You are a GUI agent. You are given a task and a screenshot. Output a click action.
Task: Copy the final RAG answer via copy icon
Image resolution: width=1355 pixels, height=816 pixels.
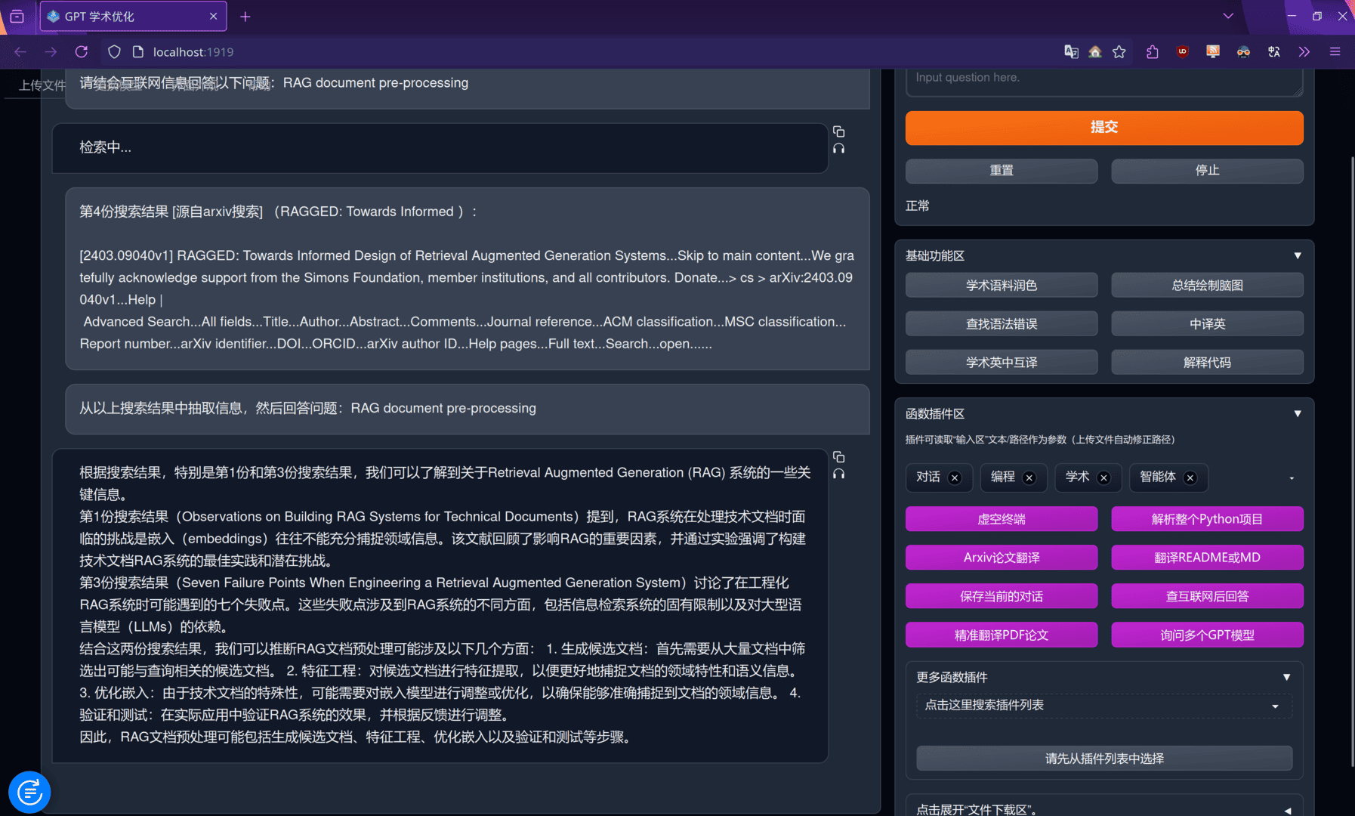(838, 457)
